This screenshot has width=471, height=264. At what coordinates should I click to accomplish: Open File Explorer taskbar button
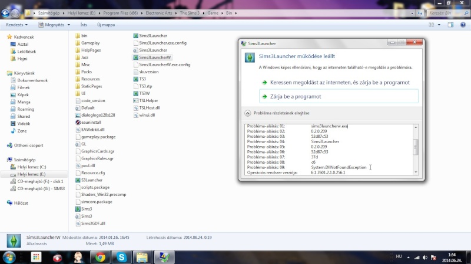[142, 257]
